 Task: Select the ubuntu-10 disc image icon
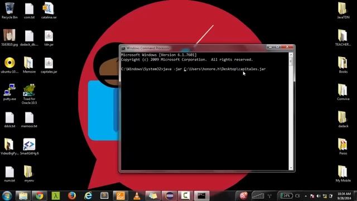point(9,65)
